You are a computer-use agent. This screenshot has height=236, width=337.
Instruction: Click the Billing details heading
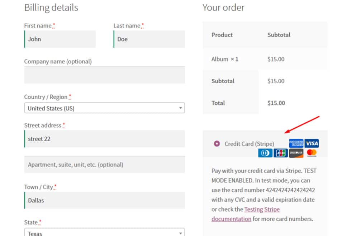pos(51,8)
